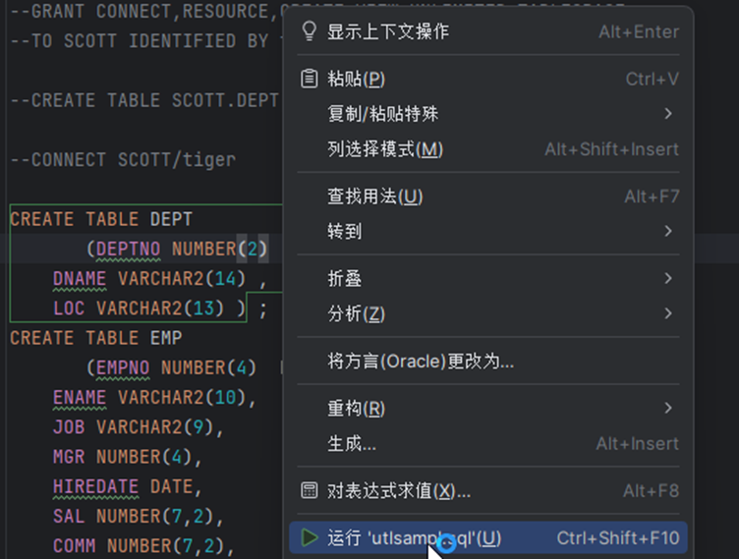Click the ENAME column definition
Screen dimensions: 739x559
tap(80, 397)
